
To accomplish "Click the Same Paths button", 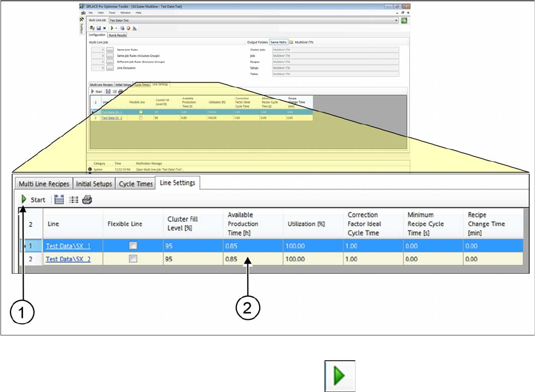I will coord(278,42).
